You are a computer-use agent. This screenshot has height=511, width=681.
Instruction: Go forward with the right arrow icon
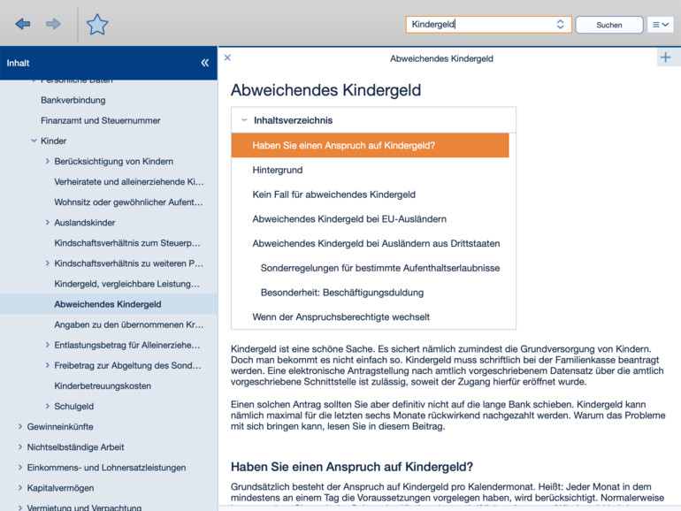click(53, 24)
